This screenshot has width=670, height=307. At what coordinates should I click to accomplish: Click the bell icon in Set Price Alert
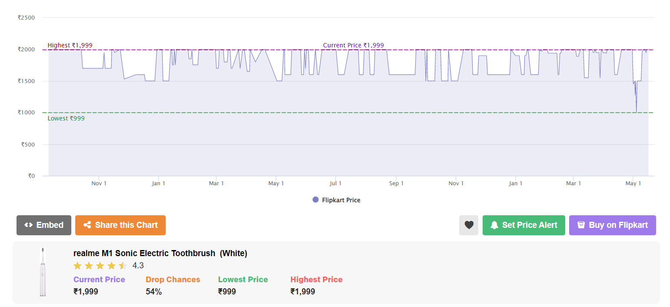click(x=494, y=225)
